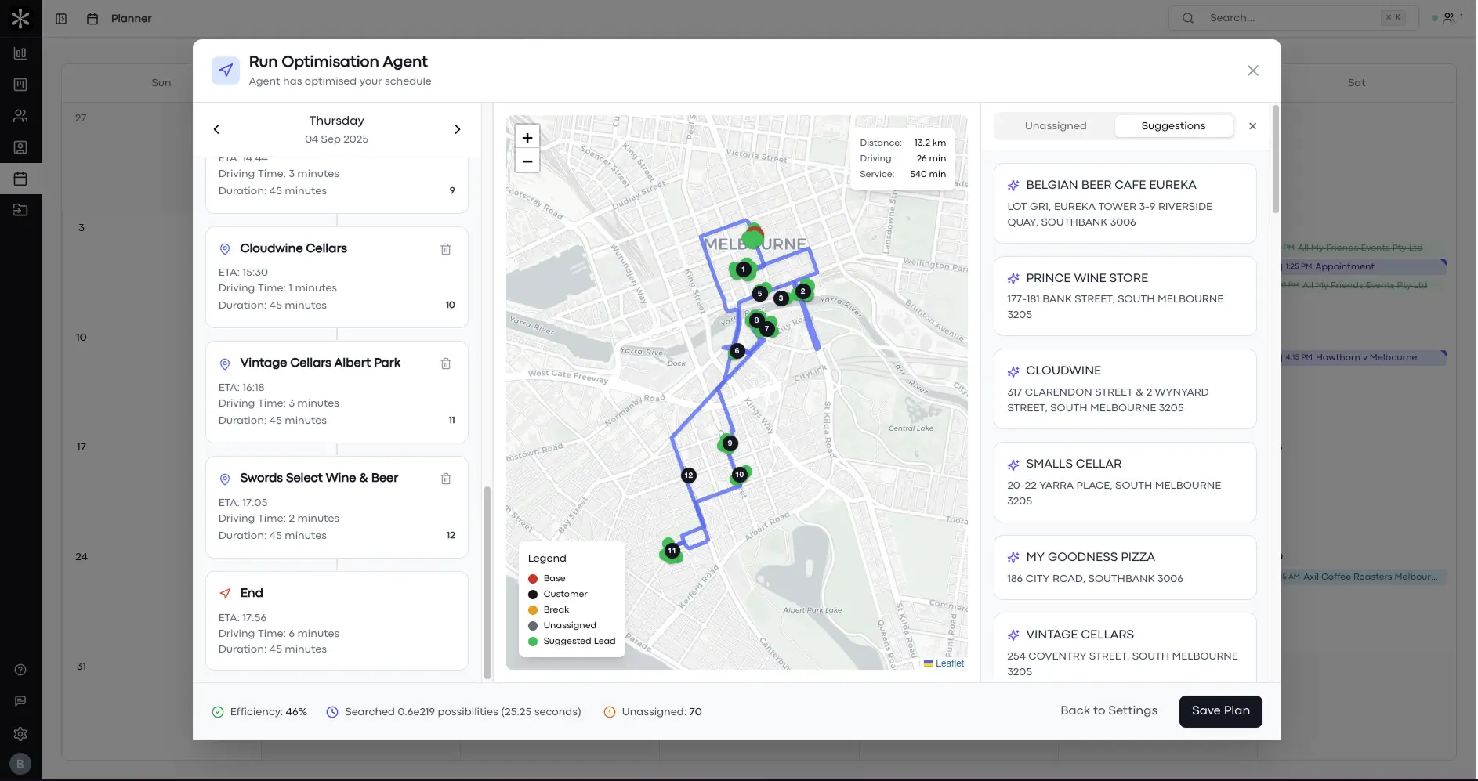Click map marker number 11
1478x781 pixels.
point(672,551)
